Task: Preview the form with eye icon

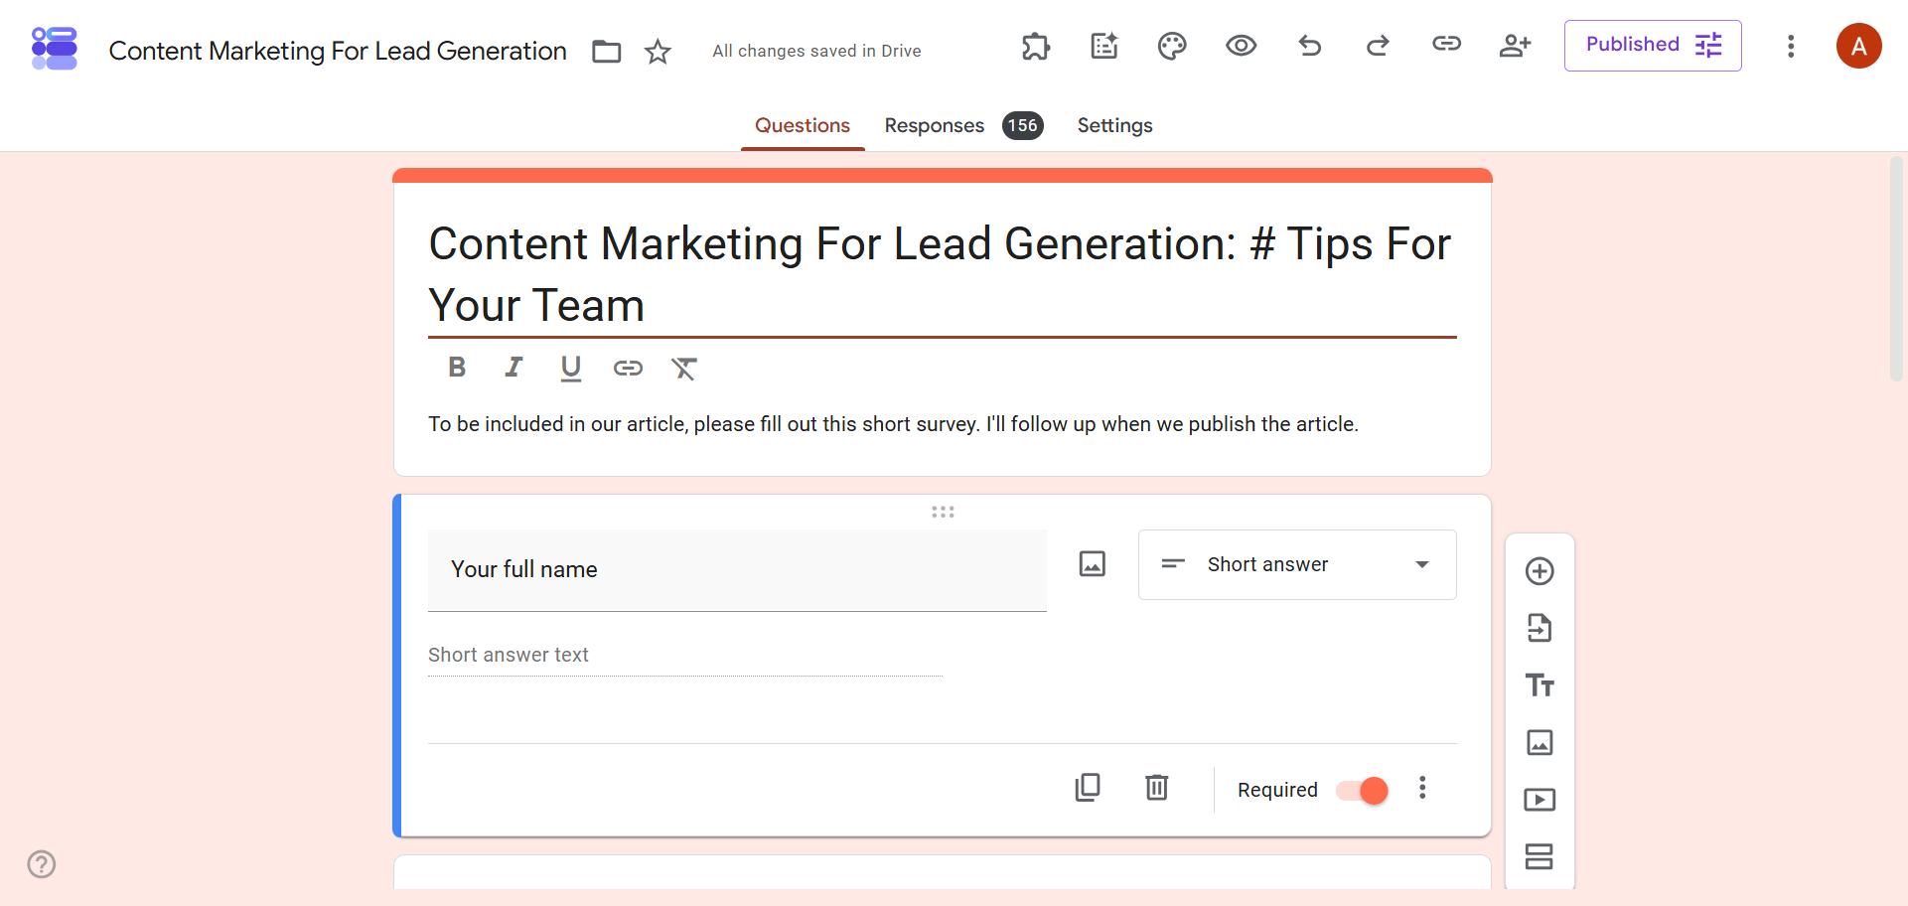Action: click(x=1241, y=46)
